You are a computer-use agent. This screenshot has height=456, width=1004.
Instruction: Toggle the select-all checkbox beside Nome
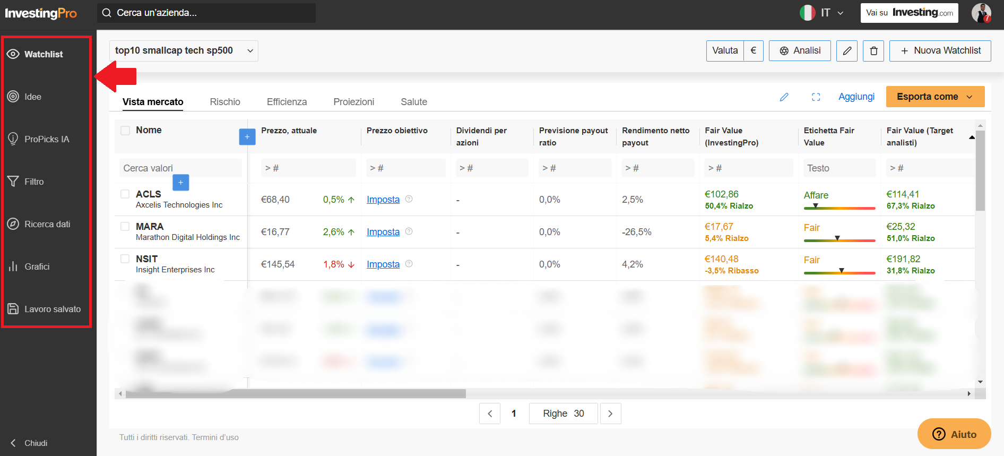125,131
